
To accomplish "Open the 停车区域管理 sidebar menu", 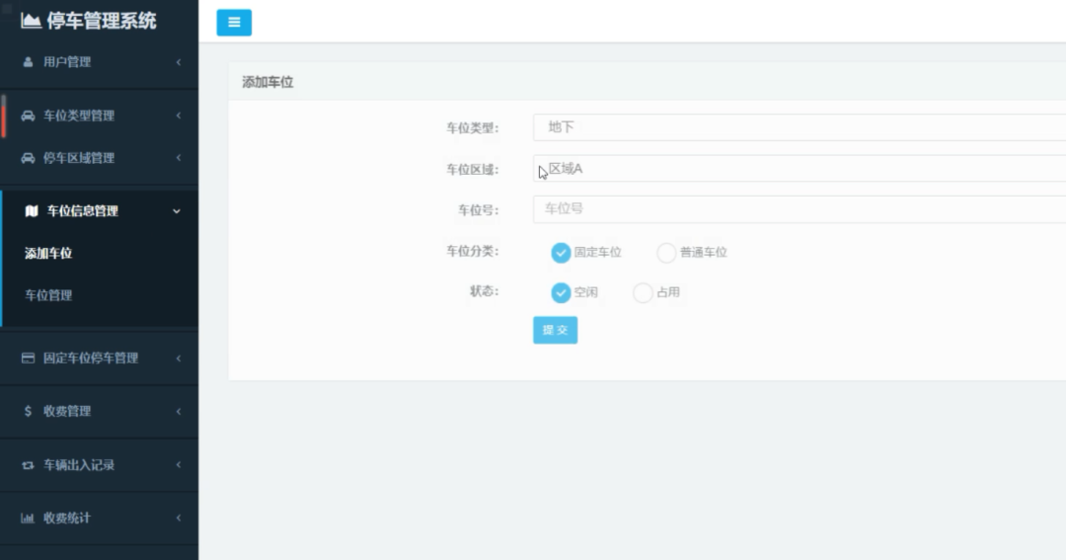I will [100, 158].
